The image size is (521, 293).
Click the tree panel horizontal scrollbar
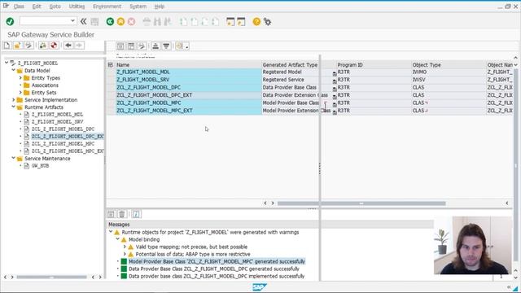click(x=51, y=277)
